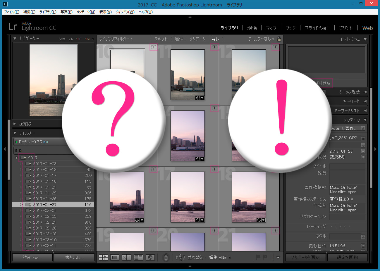Select the 2017-02-21 folder
This screenshot has width=380, height=271.
click(x=53, y=222)
